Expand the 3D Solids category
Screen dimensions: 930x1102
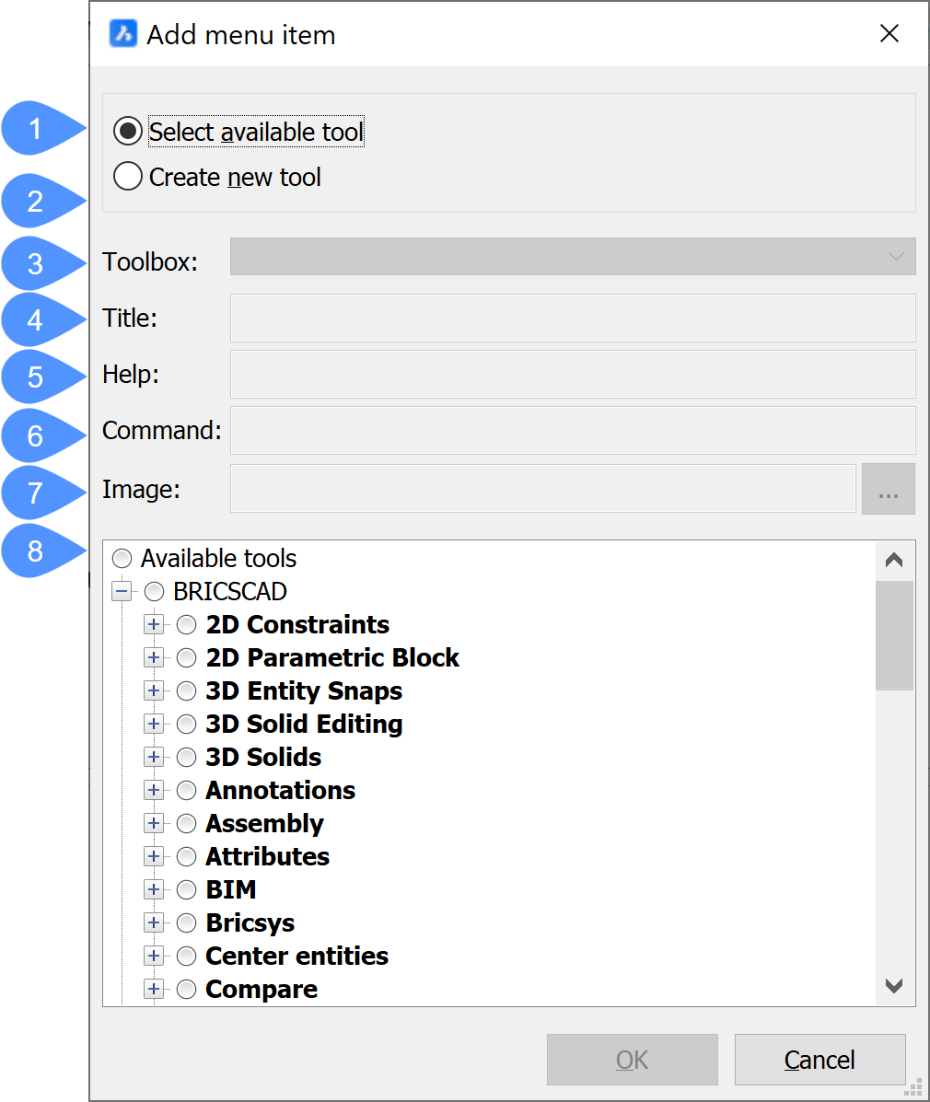(x=154, y=758)
